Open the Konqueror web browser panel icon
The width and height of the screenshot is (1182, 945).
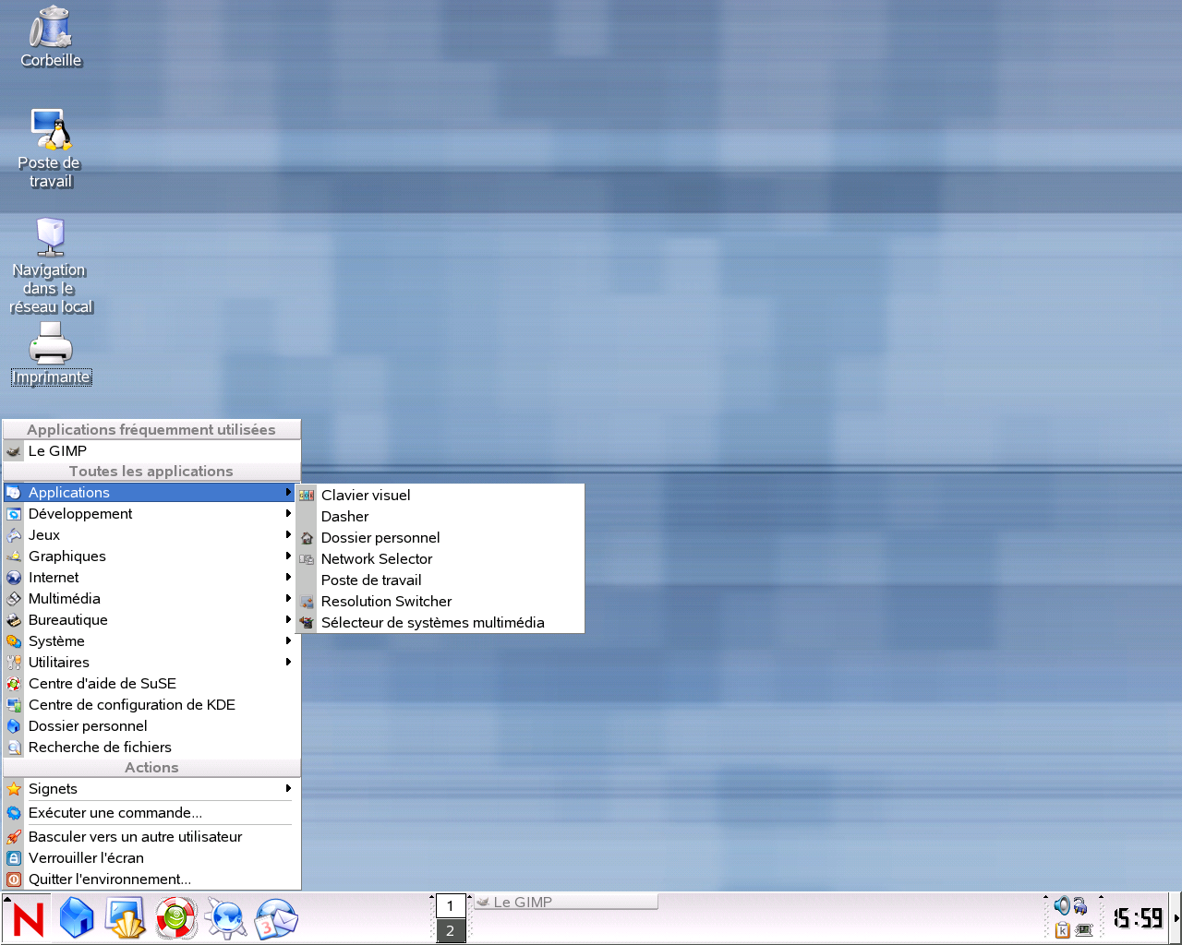226,918
